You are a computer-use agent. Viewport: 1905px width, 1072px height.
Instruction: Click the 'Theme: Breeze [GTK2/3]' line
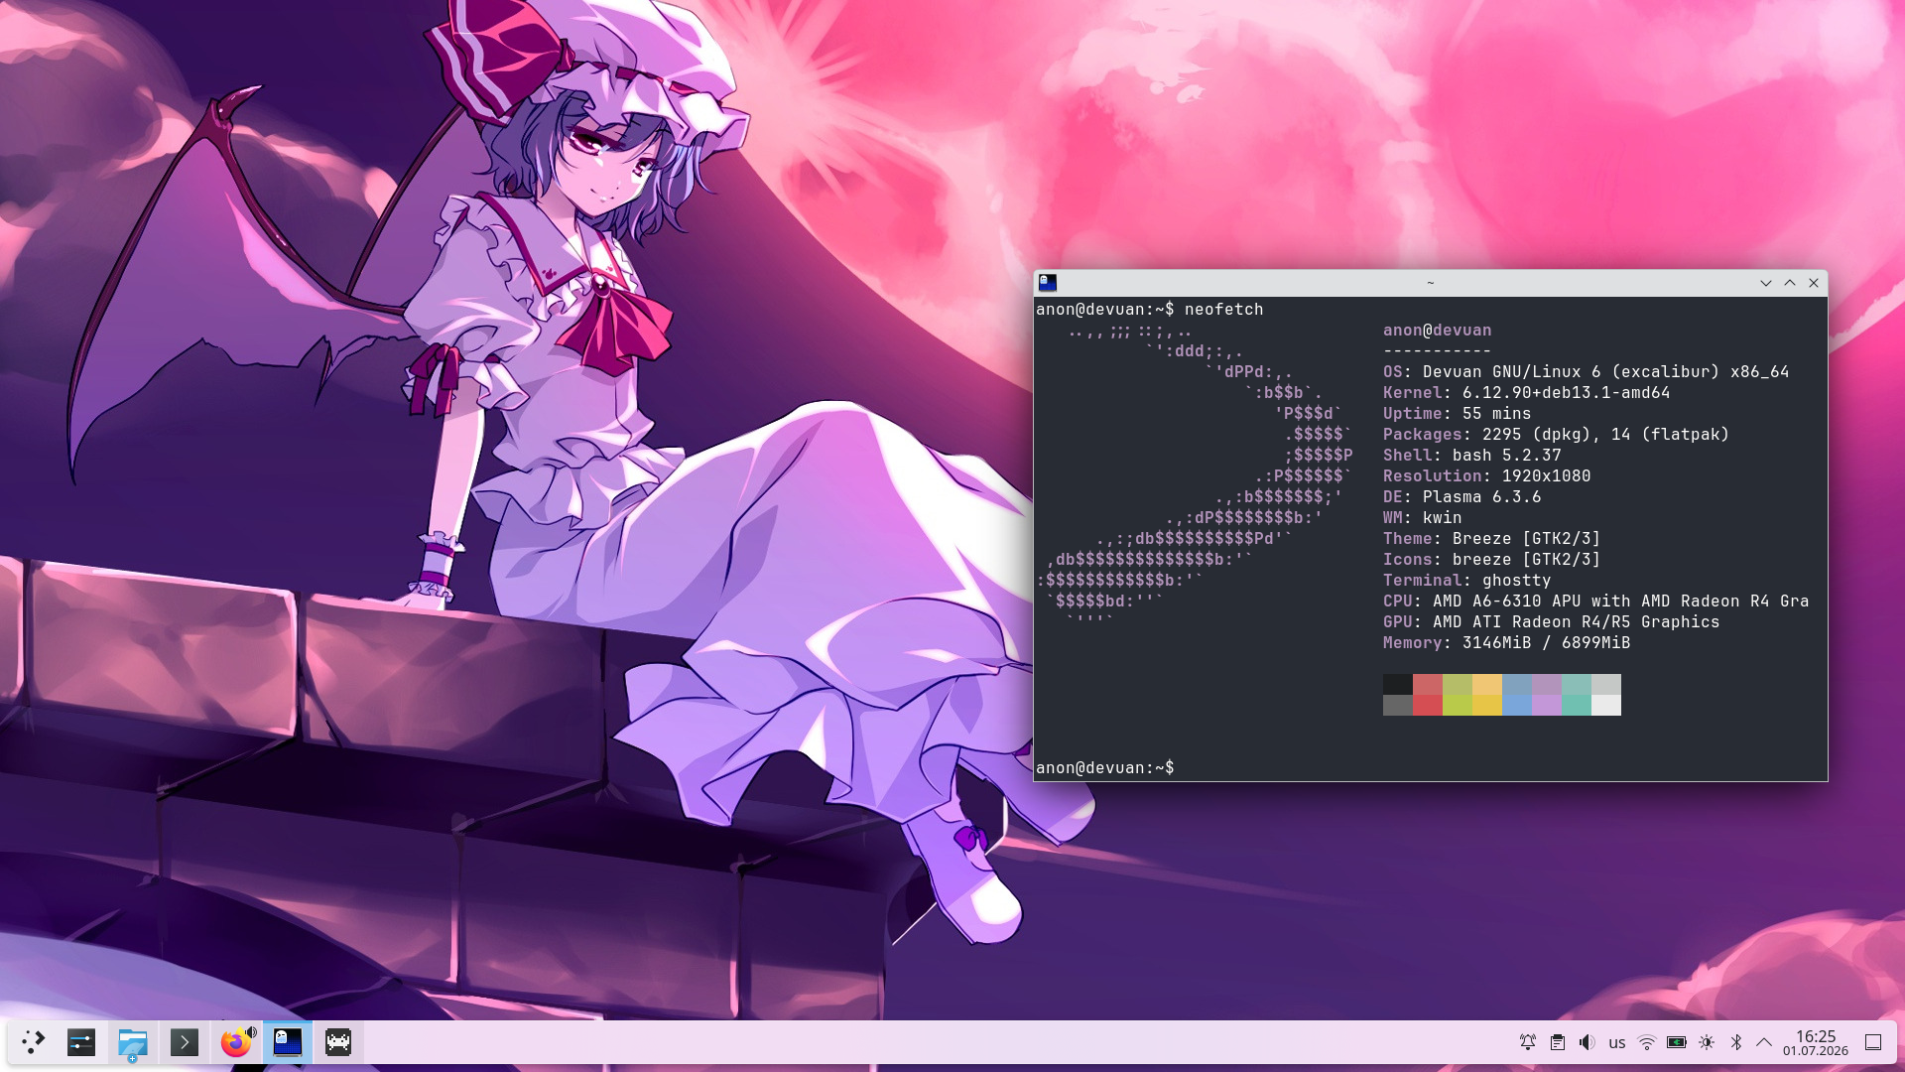tap(1492, 539)
